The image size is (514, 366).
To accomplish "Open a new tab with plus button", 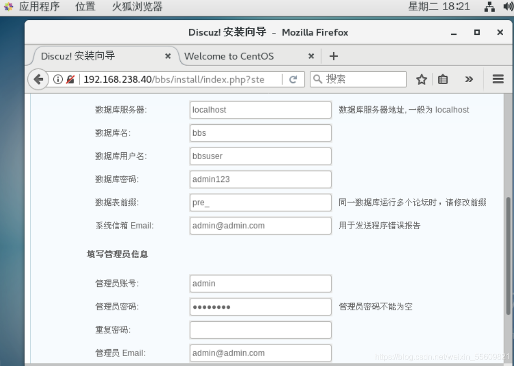I will (334, 56).
